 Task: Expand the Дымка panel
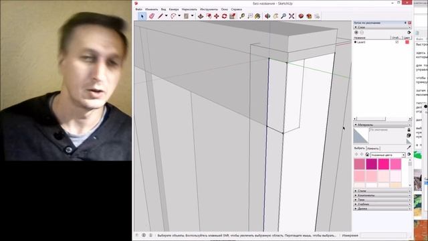coord(382,208)
